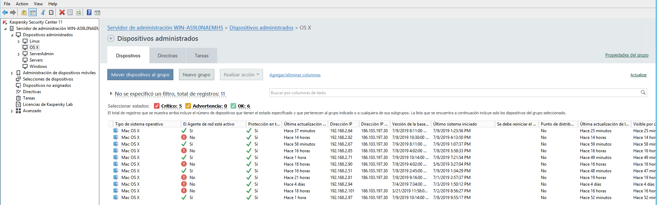657x205 pixels.
Task: Toggle the Crítico status checkbox
Action: tap(157, 106)
